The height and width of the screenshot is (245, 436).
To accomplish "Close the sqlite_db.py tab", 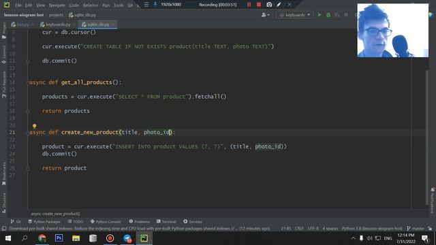I will click(x=113, y=24).
